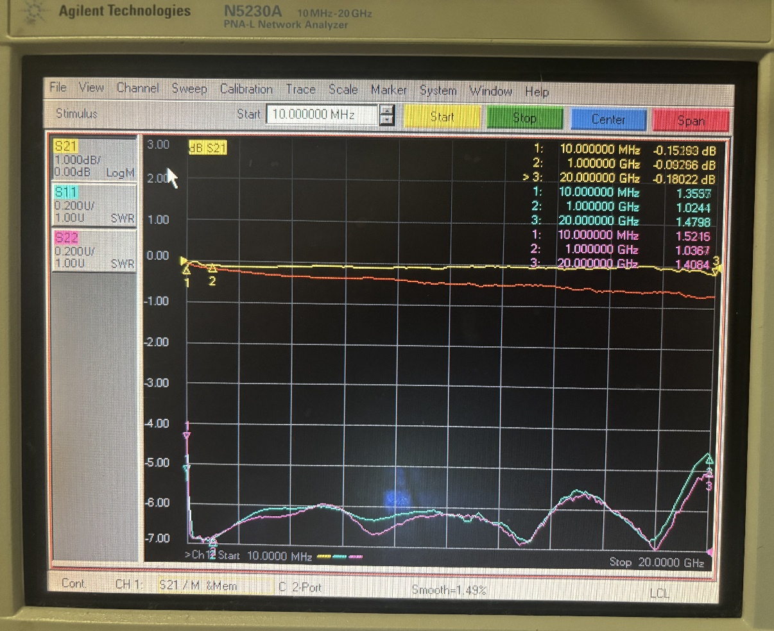This screenshot has height=631, width=774.
Task: Activate the S11 SWR trace panel
Action: (x=94, y=205)
